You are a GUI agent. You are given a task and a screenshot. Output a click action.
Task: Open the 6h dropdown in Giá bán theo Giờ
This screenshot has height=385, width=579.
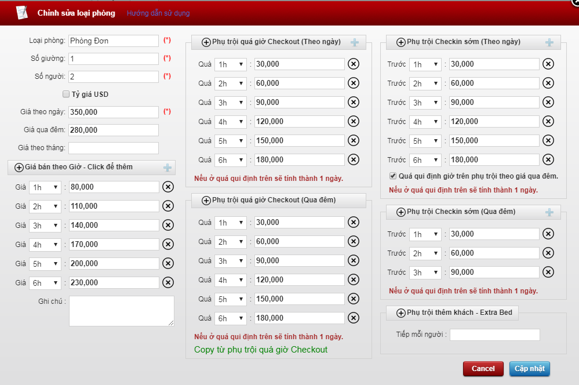45,283
